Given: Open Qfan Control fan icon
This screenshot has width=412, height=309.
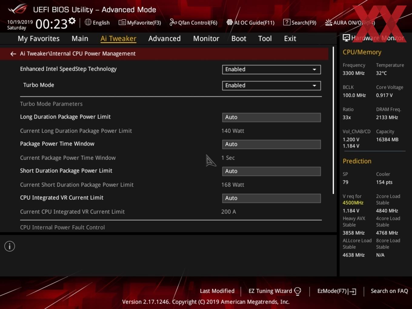Looking at the screenshot, I should coord(173,22).
